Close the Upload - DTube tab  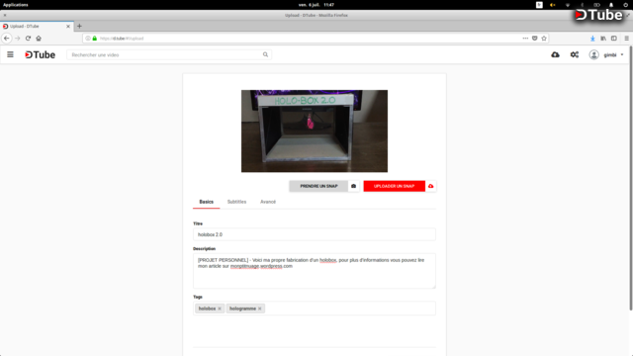[x=68, y=27]
